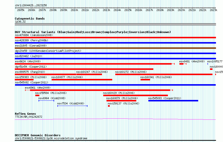Click the 1p36.32 band label
This screenshot has width=223, height=142.
[x=20, y=22]
